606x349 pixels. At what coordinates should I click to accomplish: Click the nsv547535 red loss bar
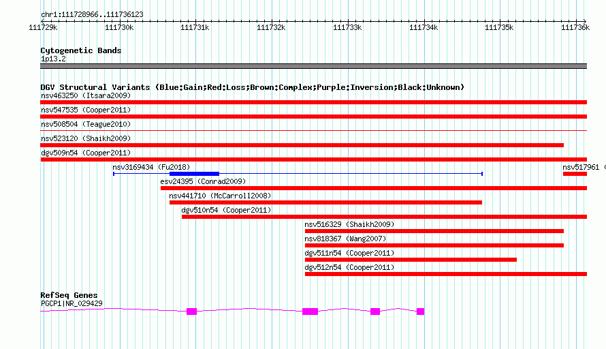click(313, 117)
